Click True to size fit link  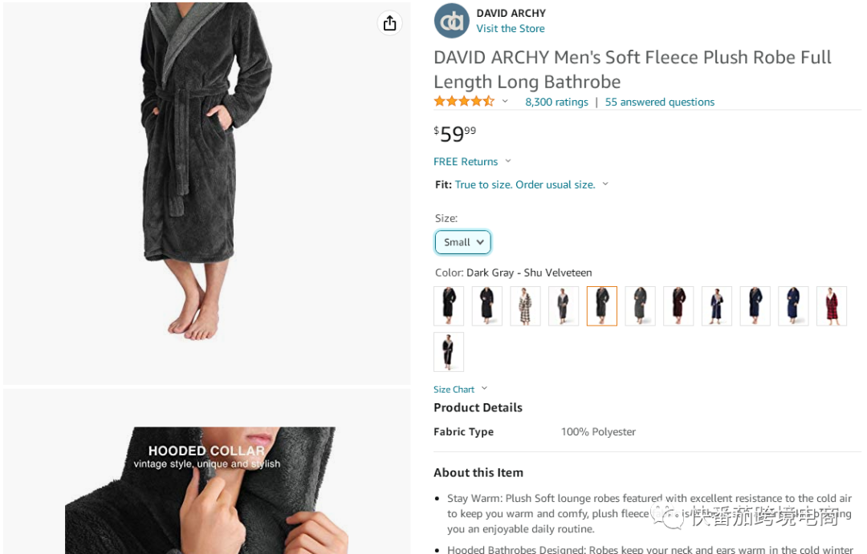(x=524, y=185)
